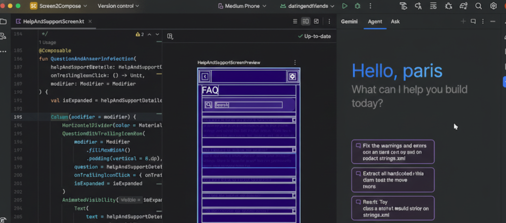Click the Search field in preview

[x=249, y=105]
